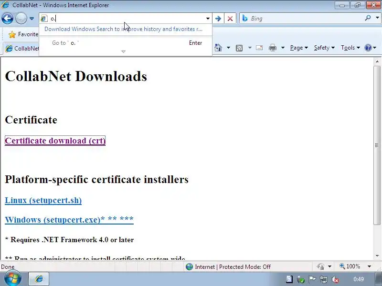Viewport: 382px width, 286px height.
Task: Expand the address bar autocomplete dropdown
Action: (208, 19)
